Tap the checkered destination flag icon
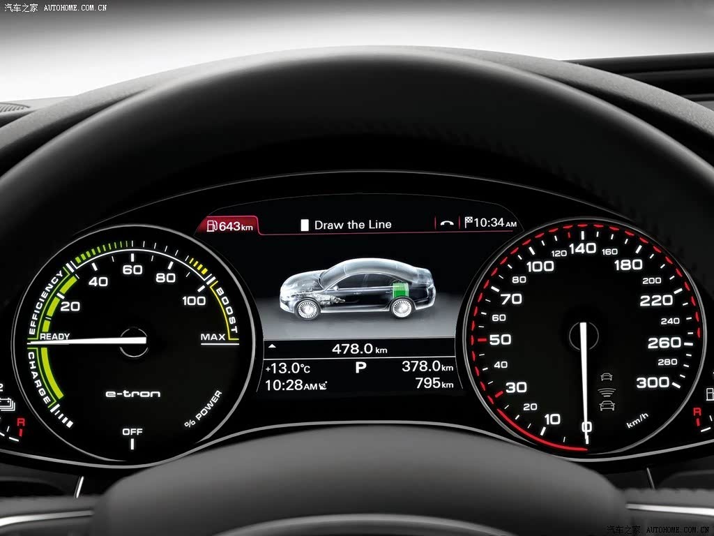The width and height of the screenshot is (714, 536). tap(469, 222)
